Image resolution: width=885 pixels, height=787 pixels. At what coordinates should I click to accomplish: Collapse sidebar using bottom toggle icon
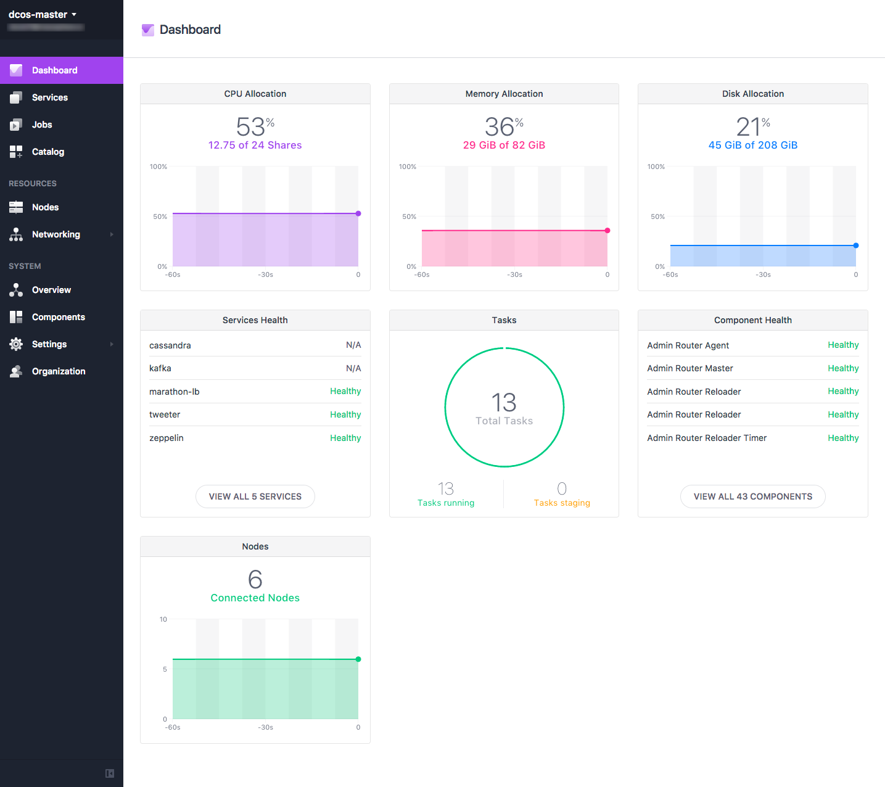(110, 773)
